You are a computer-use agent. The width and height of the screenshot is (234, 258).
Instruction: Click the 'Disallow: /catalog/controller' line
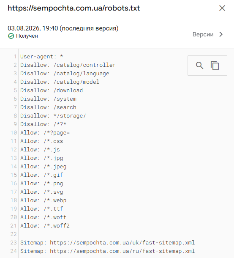(68, 65)
